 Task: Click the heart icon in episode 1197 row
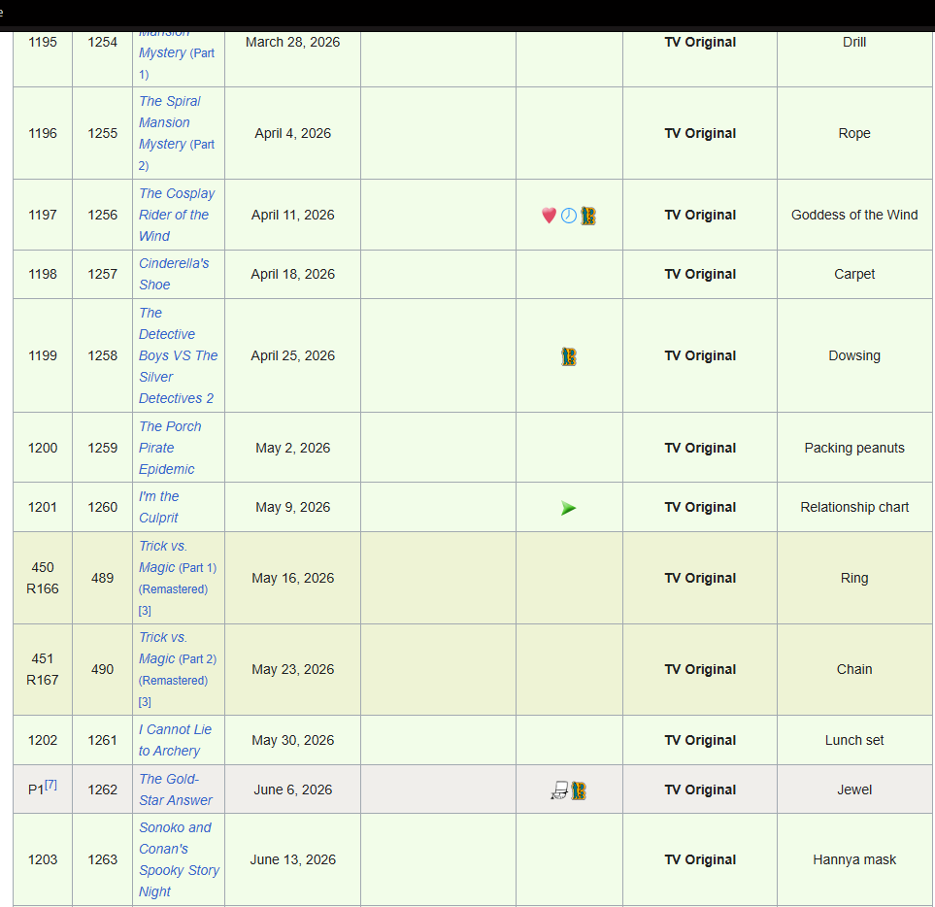coord(549,216)
